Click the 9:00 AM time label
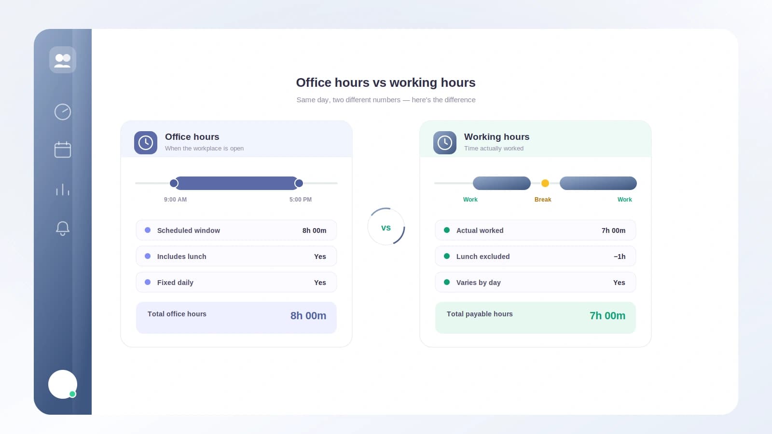 175,200
